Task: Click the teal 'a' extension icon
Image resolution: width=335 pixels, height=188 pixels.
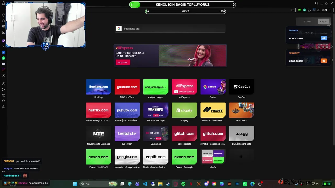Action: [304, 10]
